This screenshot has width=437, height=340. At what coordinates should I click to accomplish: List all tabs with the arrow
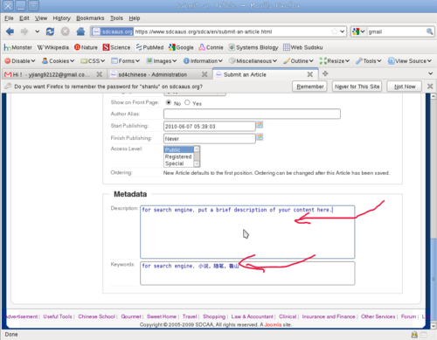(x=430, y=73)
